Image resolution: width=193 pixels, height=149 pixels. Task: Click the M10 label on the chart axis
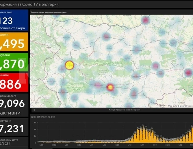pyautogui.click(x=129, y=145)
